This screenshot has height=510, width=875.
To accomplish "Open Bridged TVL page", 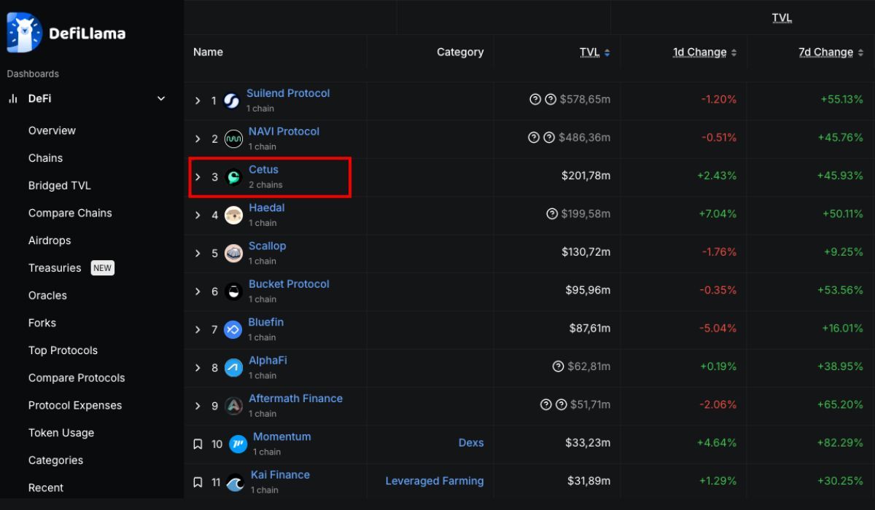I will click(60, 186).
